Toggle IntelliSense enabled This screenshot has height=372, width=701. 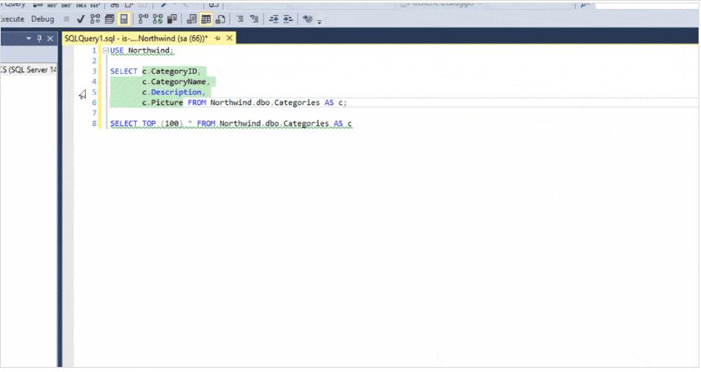point(124,19)
